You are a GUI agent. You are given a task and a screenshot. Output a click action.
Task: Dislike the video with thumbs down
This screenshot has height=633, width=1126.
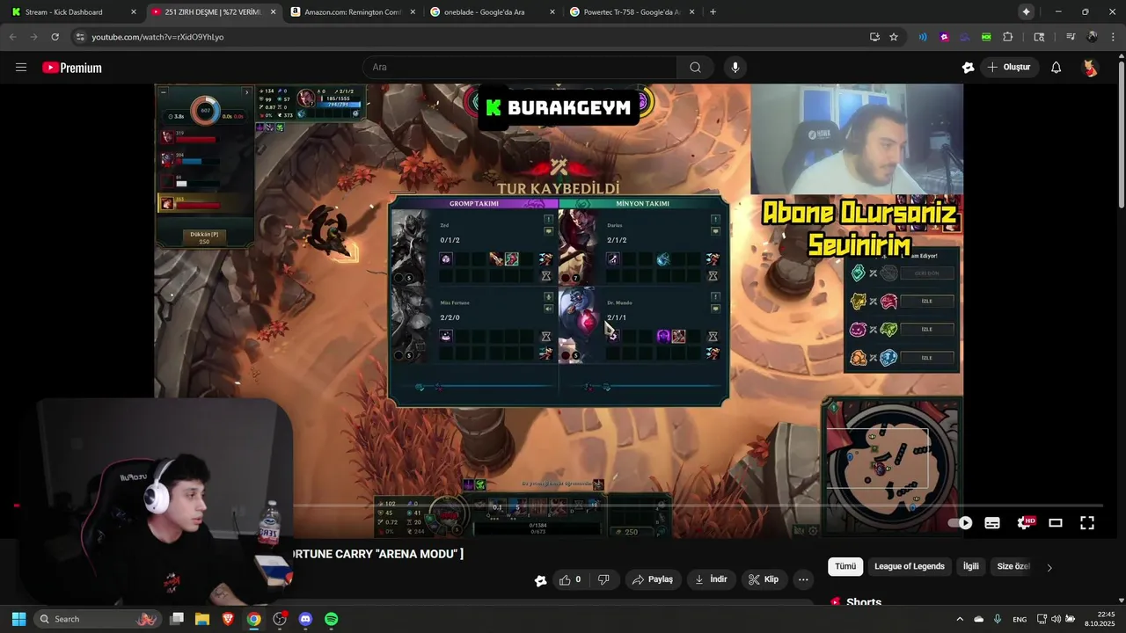(x=603, y=579)
